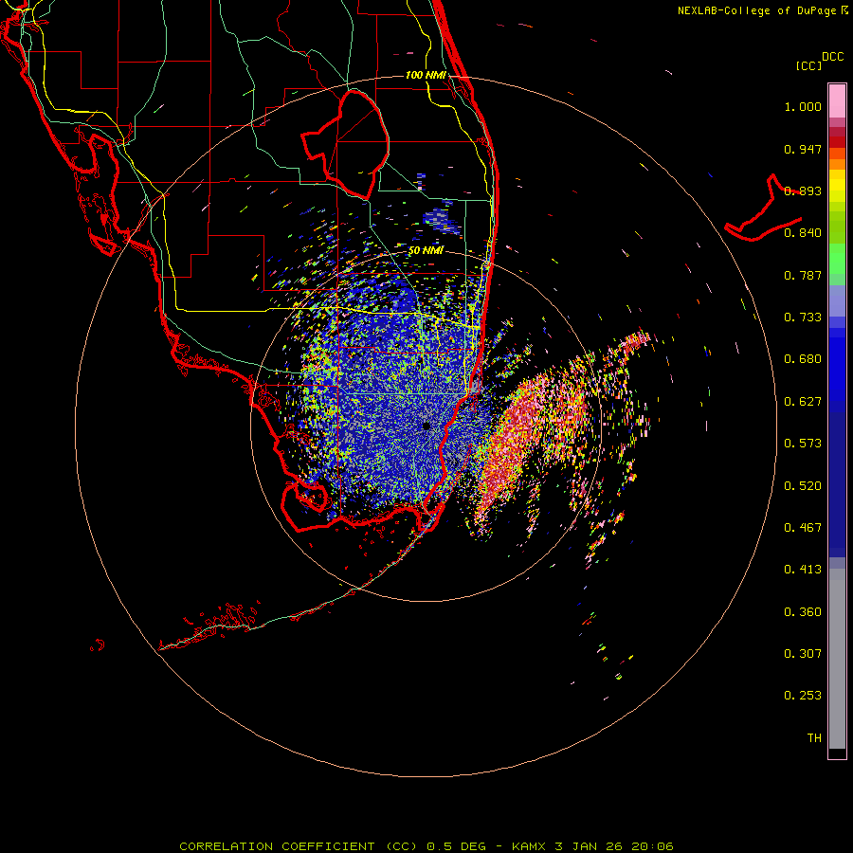Click the 100 NMI range ring label
The height and width of the screenshot is (853, 853).
coord(426,75)
